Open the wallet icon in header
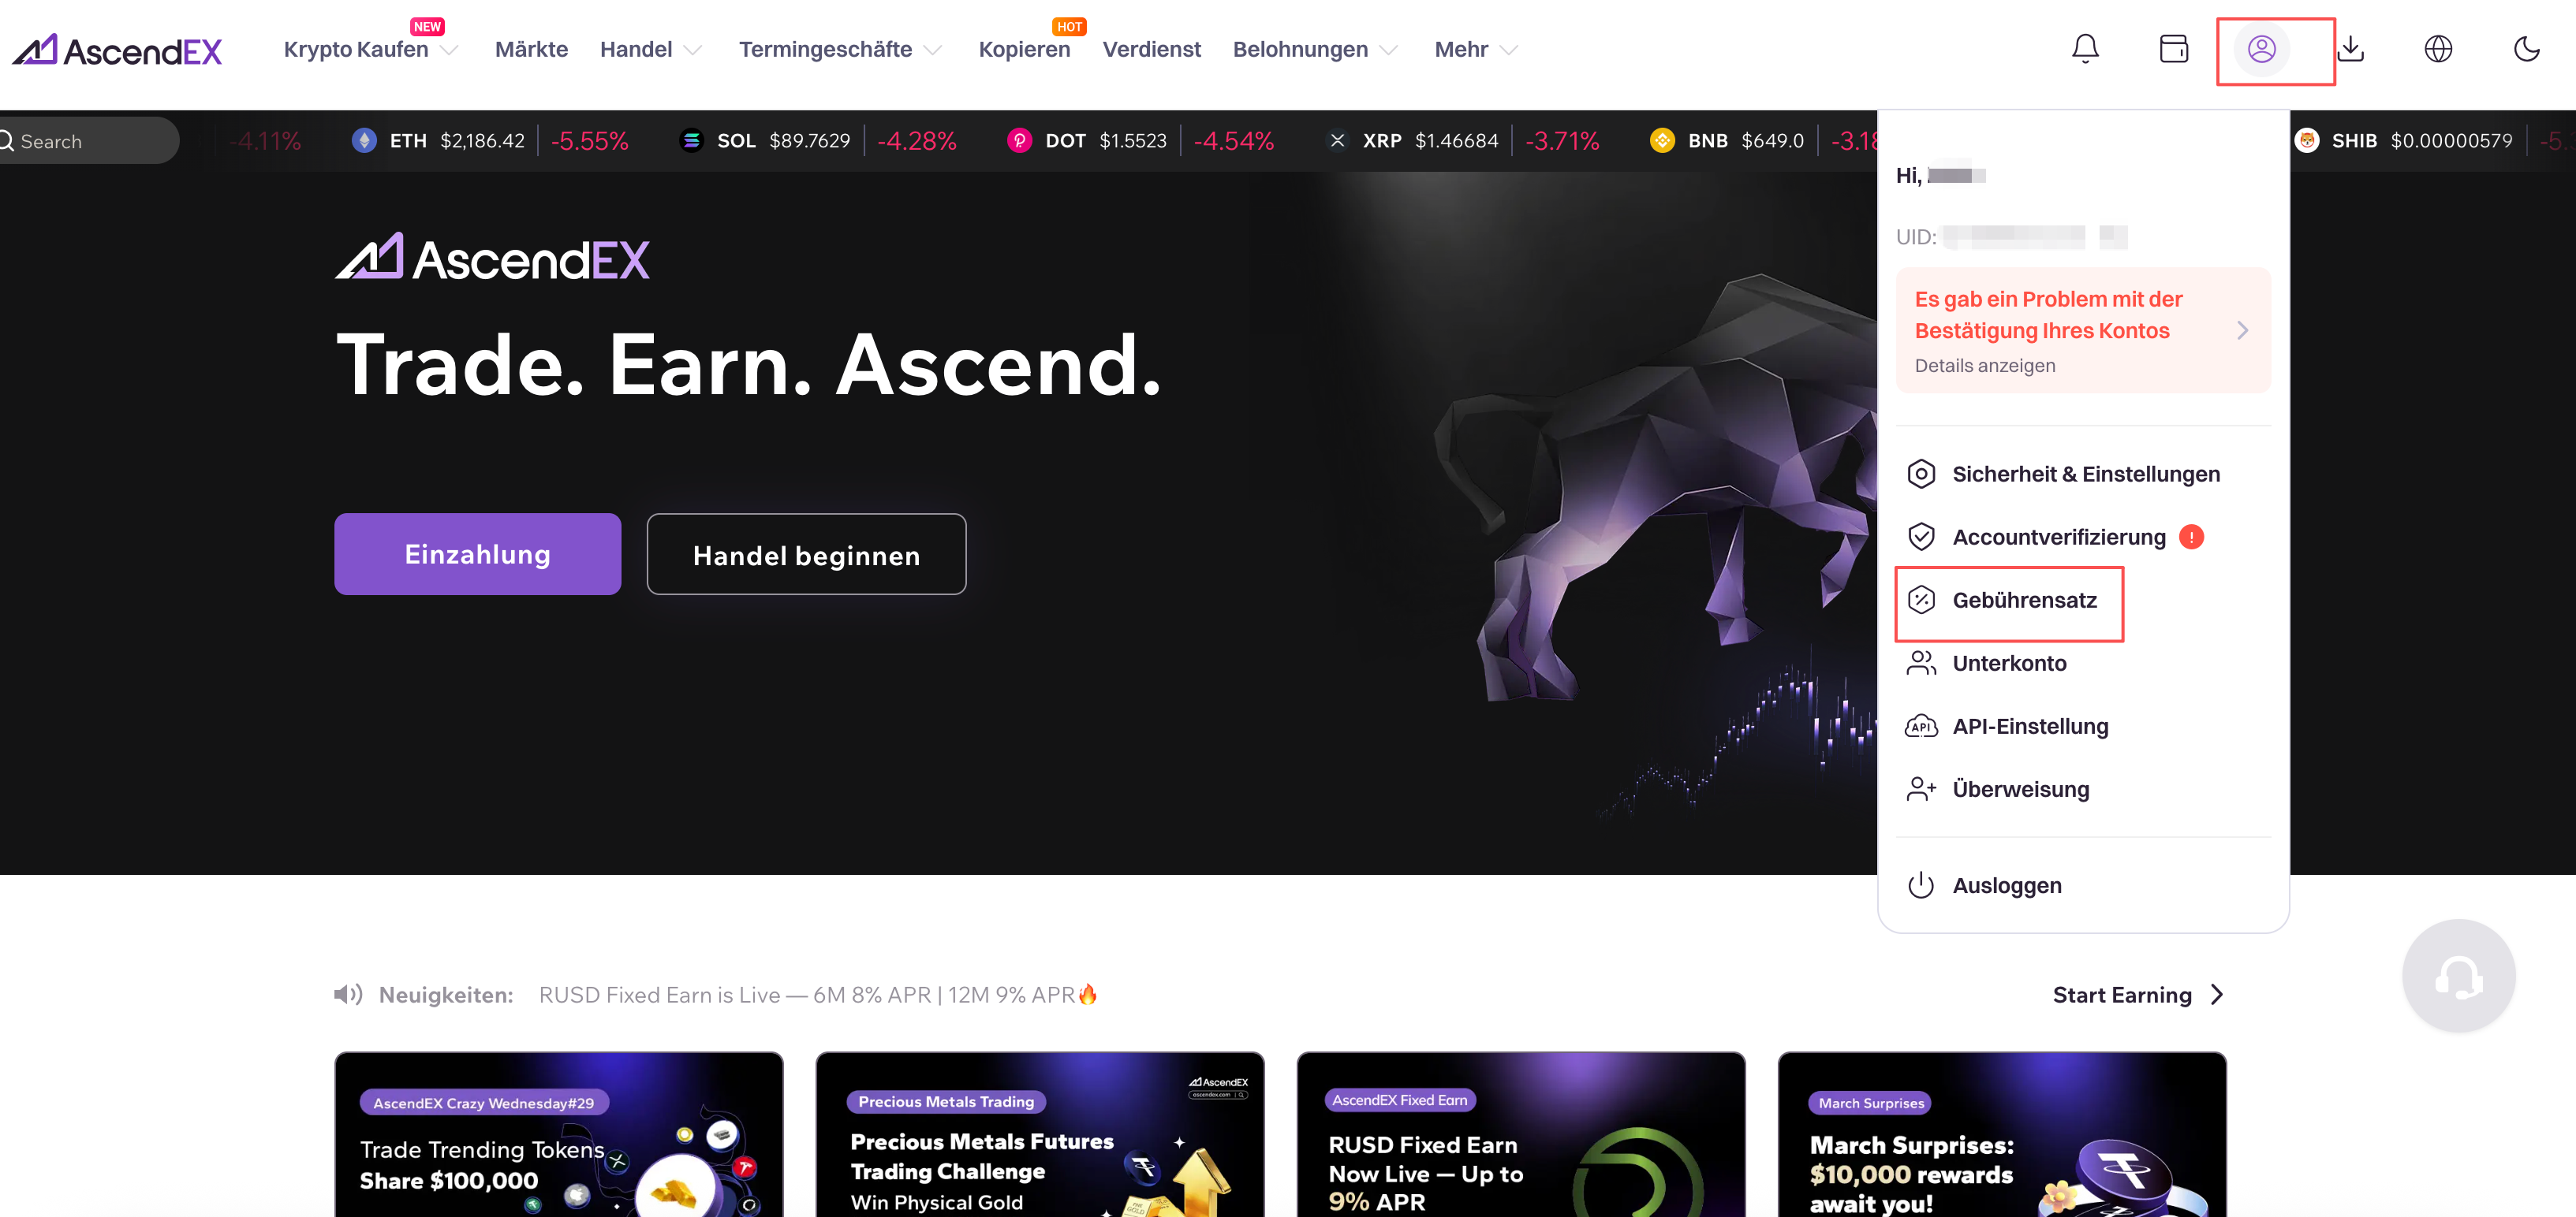Screen dimensions: 2576x1217 click(2173, 49)
